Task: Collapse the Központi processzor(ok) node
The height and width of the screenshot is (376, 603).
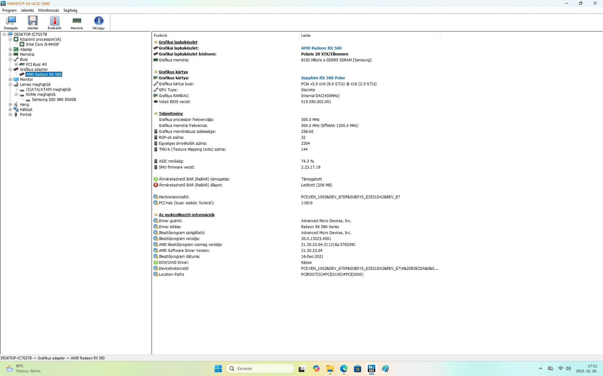Action: pyautogui.click(x=10, y=39)
